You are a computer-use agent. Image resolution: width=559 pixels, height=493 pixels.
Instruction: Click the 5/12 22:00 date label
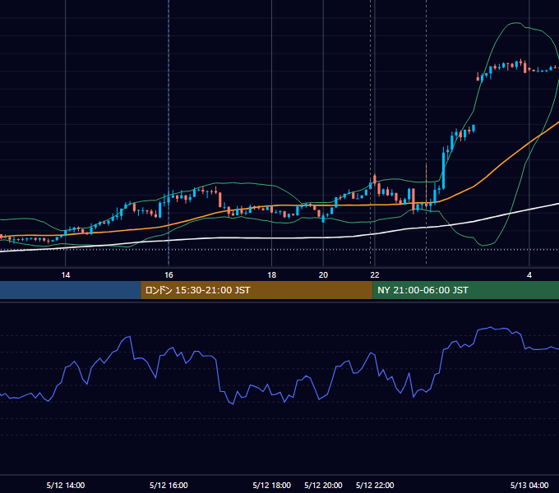375,485
